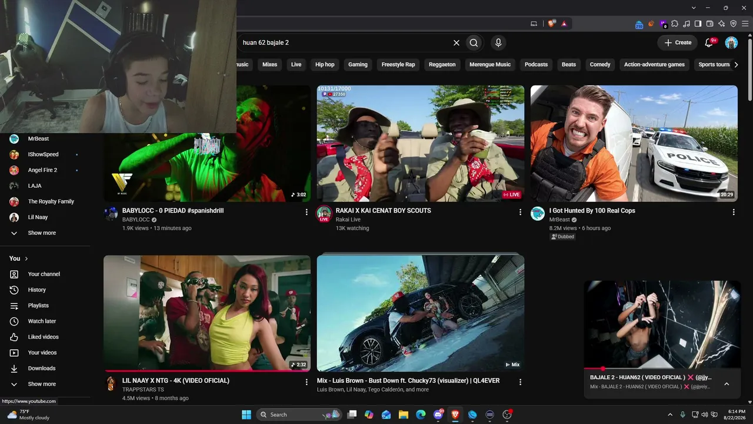The image size is (753, 424).
Task: Open the browser Extensions puzzle icon
Action: coord(675,24)
